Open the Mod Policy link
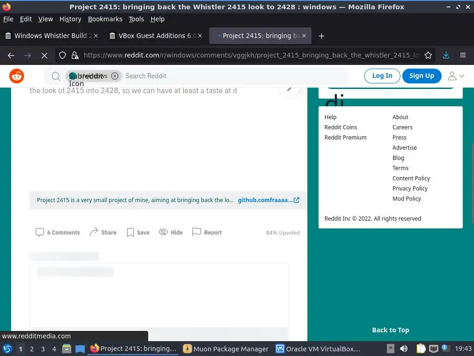474x356 pixels. pos(406,198)
